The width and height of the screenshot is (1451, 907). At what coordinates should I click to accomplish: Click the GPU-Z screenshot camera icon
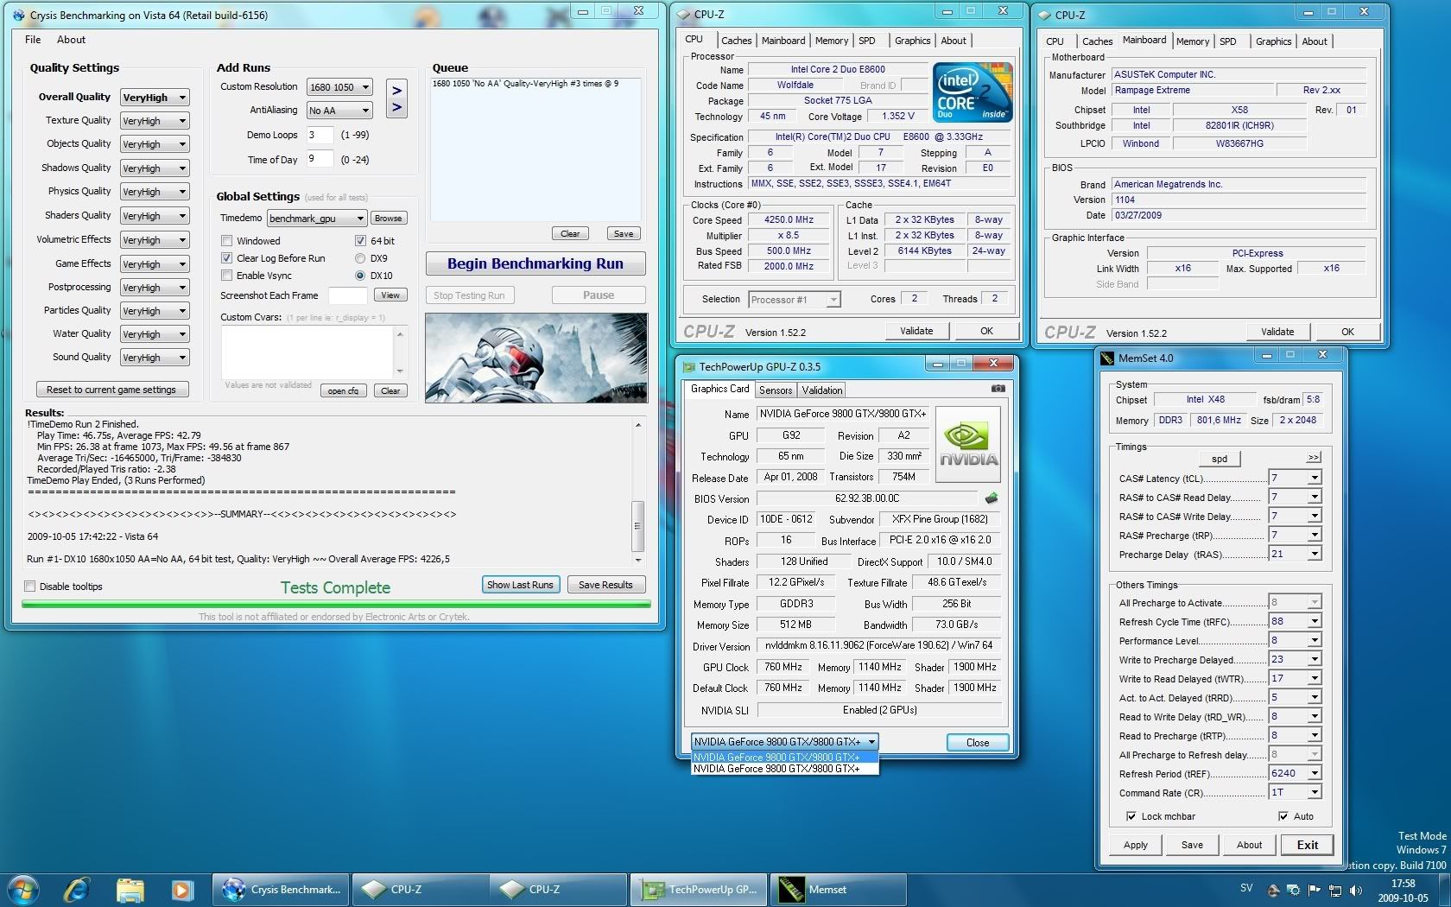(x=998, y=389)
